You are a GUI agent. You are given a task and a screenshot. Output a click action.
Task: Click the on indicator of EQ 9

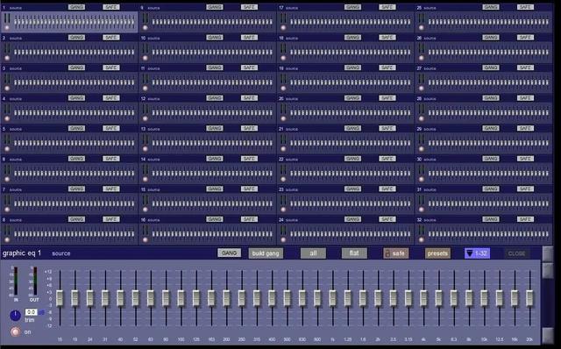click(x=146, y=27)
